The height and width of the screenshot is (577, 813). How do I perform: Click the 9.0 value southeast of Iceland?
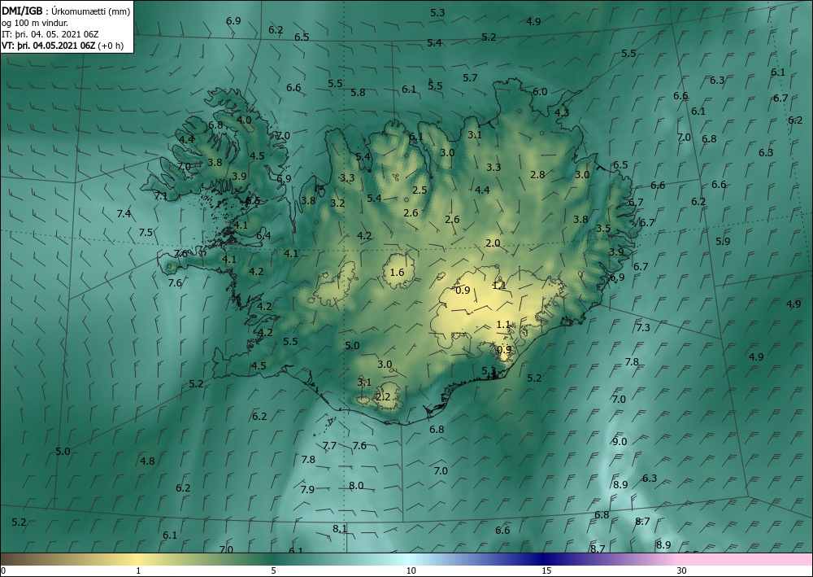[619, 442]
